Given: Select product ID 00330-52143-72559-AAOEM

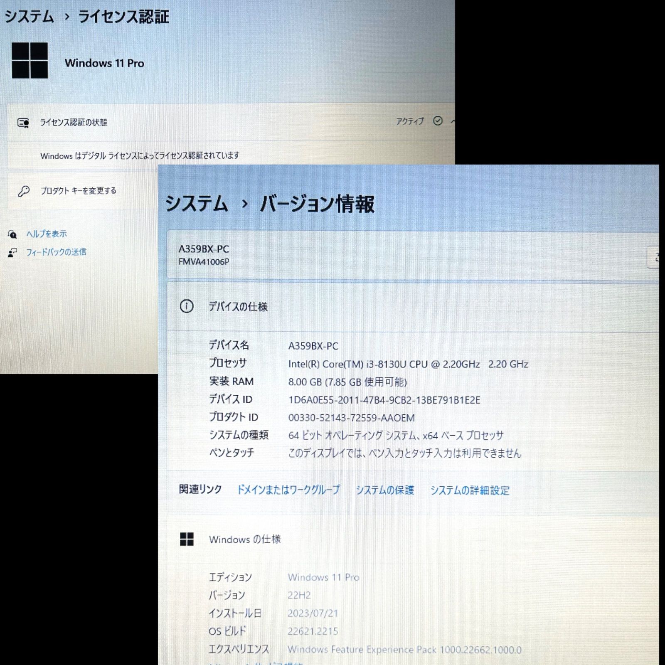Looking at the screenshot, I should [351, 418].
